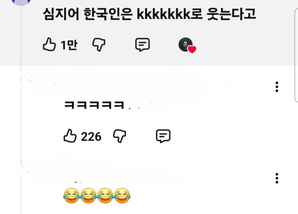298x214 pixels.
Task: Open replies icon on top comment
Action: coord(143,45)
